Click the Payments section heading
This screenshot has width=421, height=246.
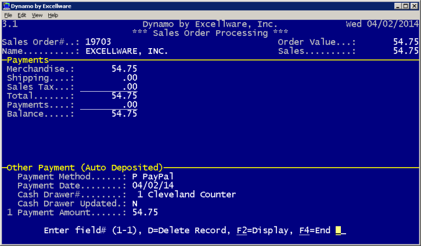click(28, 60)
